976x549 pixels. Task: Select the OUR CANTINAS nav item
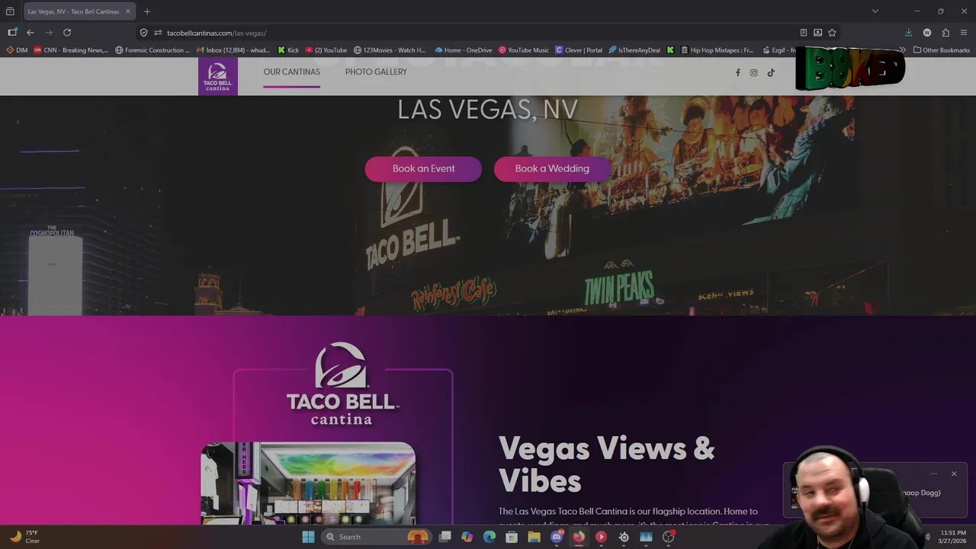291,72
